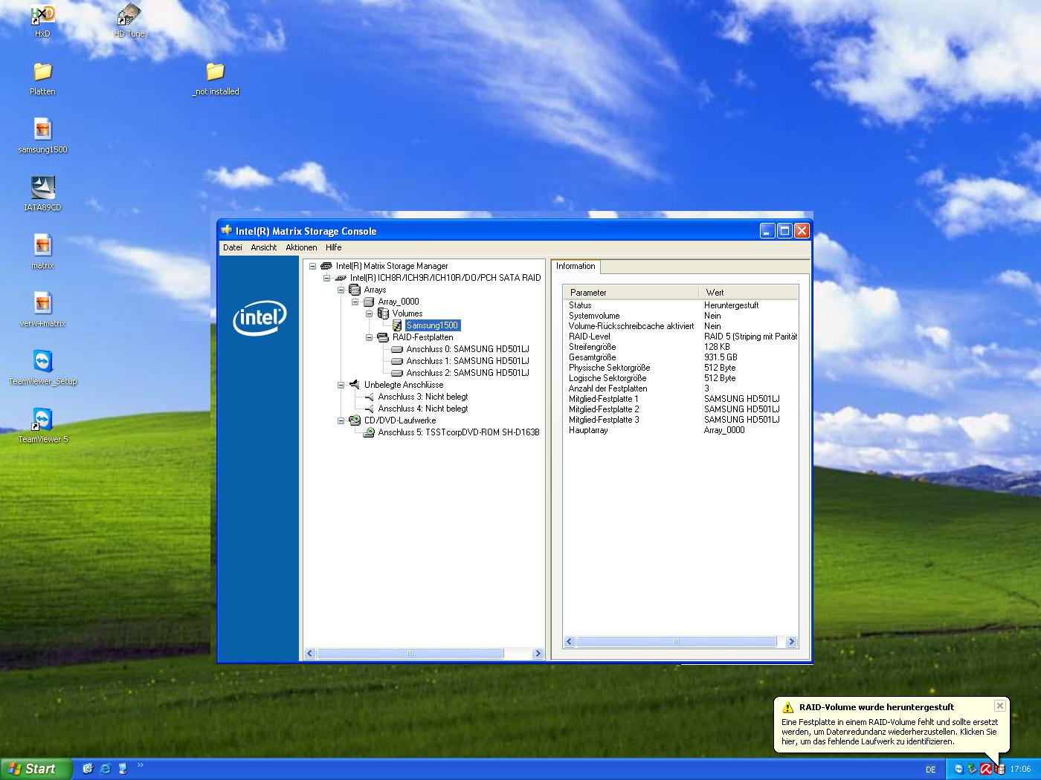Open the TeamViewer_Setup desktop icon
Screen dimensions: 1041x780
point(42,368)
